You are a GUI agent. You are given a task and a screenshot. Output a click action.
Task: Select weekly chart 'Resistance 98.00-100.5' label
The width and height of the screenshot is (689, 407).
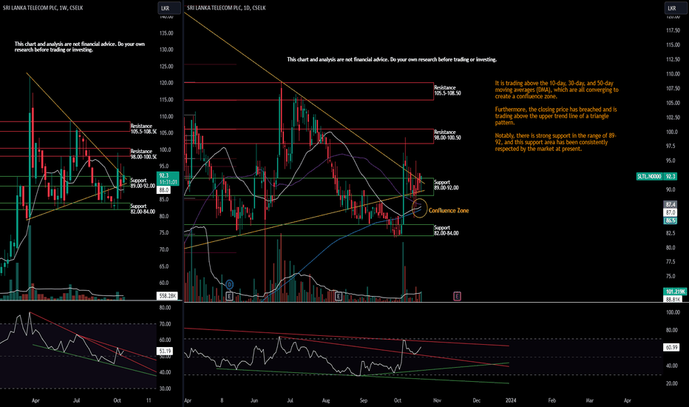pyautogui.click(x=143, y=154)
